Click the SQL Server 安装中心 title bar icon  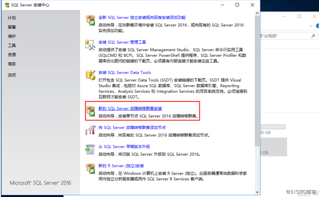(x=7, y=5)
